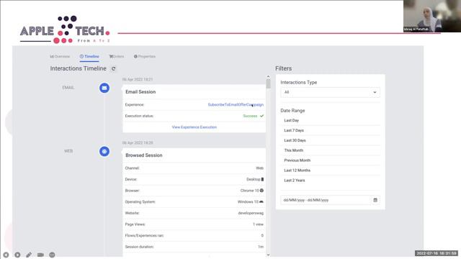Filter by Last 30 Days
The width and height of the screenshot is (461, 259).
coord(295,140)
